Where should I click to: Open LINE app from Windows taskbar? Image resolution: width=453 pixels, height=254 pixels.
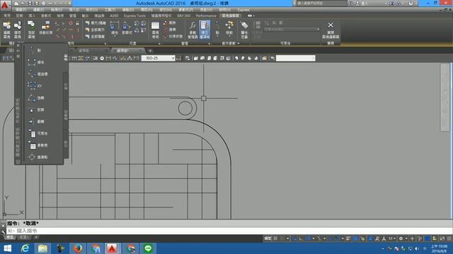tap(148, 248)
